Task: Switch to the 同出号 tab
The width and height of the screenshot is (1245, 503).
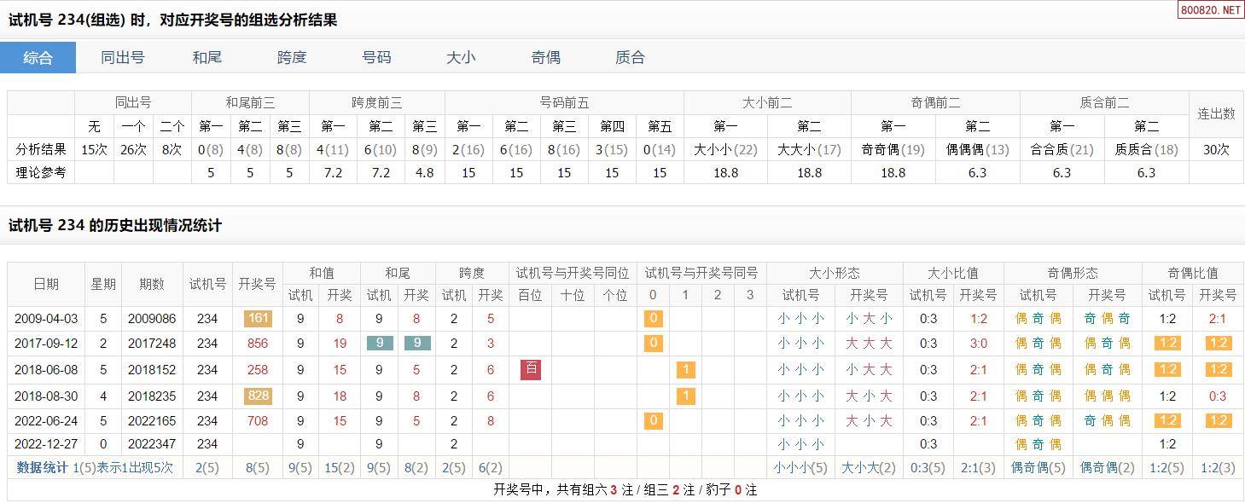Action: (x=122, y=58)
